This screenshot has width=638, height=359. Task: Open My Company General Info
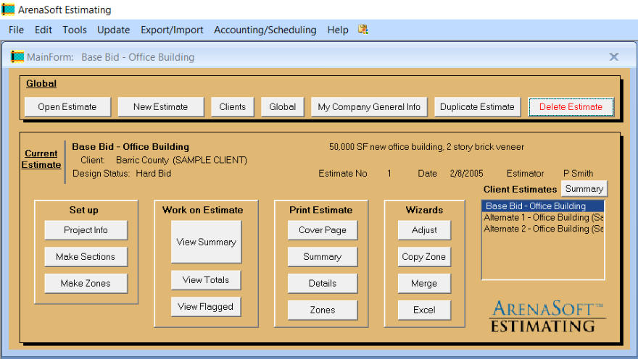pyautogui.click(x=369, y=107)
